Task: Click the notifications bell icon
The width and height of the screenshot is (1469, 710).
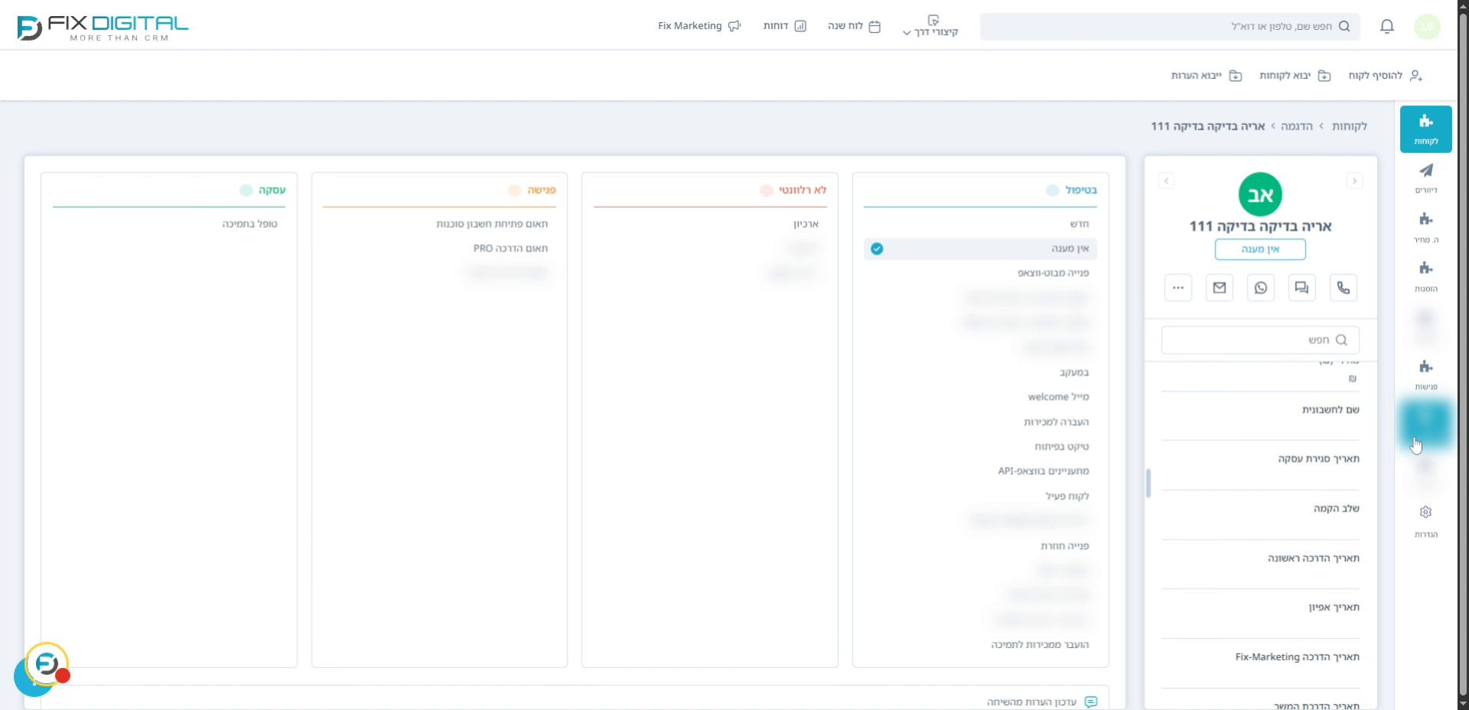Action: pos(1386,27)
